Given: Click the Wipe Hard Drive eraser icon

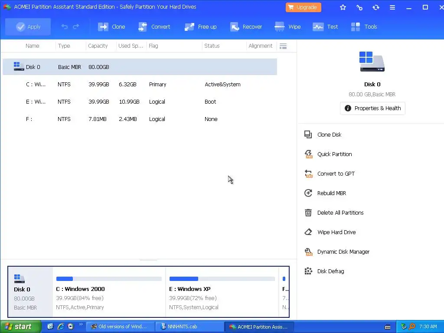Looking at the screenshot, I should click(308, 232).
